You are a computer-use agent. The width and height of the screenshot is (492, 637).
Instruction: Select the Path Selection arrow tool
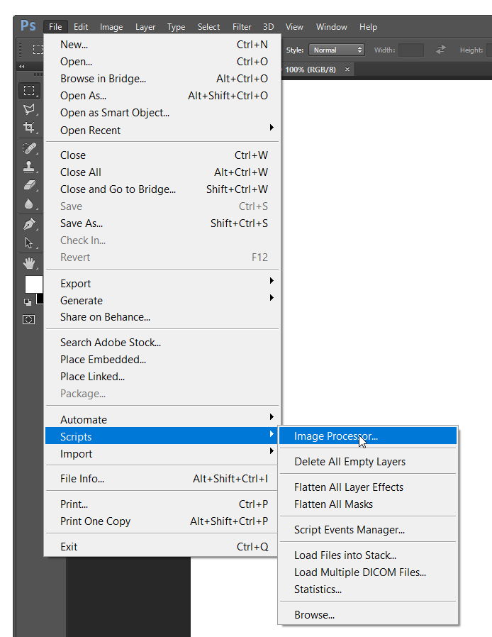pos(29,243)
